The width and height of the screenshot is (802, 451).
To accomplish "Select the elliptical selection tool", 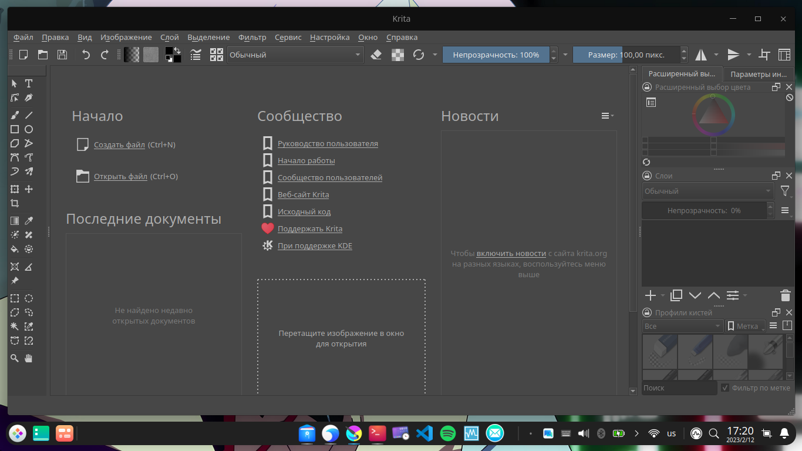I will (28, 298).
